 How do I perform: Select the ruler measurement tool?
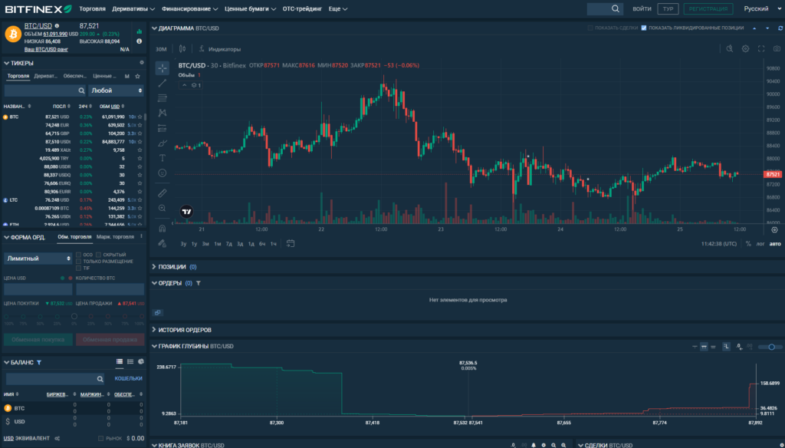point(162,194)
